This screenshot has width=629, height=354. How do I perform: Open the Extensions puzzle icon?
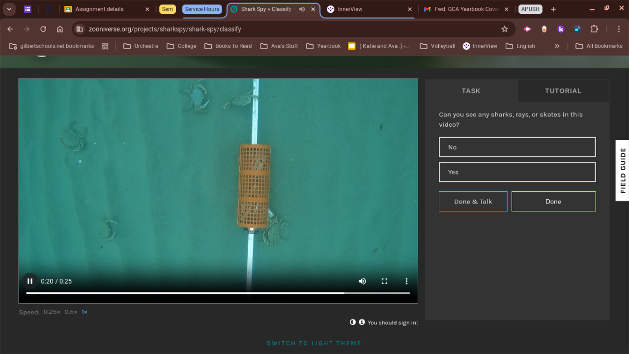pyautogui.click(x=594, y=29)
